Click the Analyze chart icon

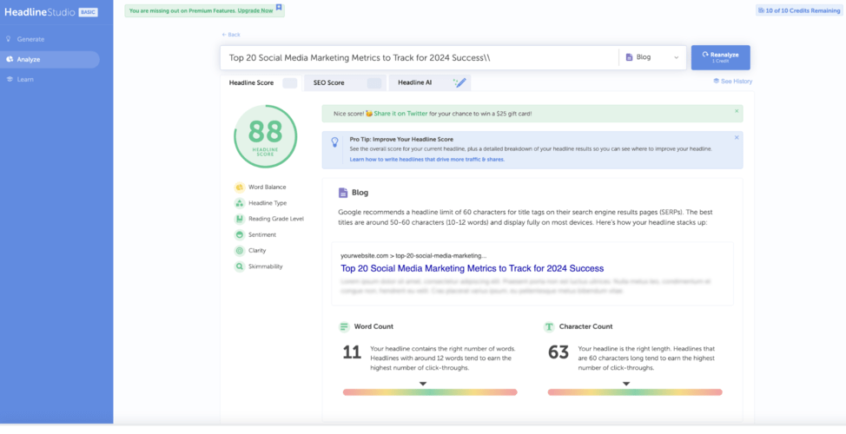10,59
